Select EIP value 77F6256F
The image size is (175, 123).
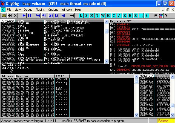pyautogui.click(x=123, y=45)
